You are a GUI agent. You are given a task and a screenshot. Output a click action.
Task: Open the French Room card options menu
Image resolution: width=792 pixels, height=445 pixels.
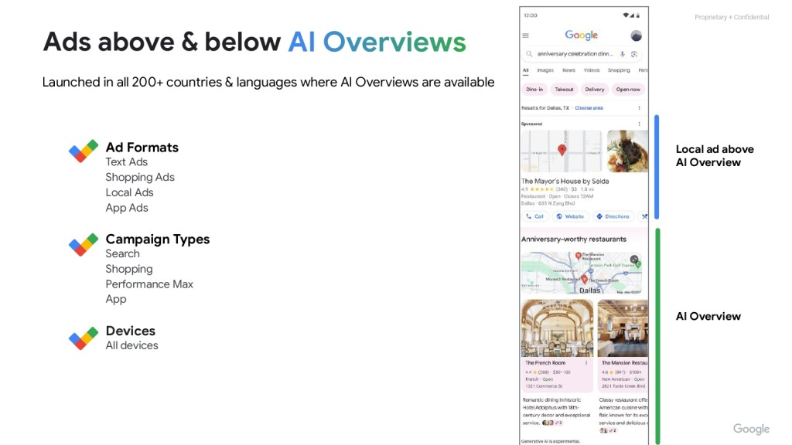586,363
